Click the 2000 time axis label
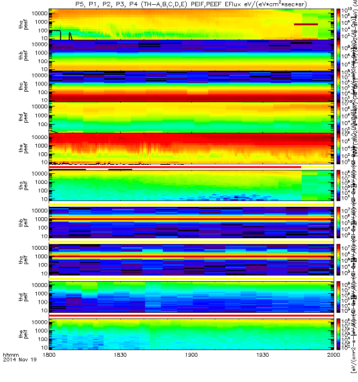358x382 pixels. coord(333,355)
